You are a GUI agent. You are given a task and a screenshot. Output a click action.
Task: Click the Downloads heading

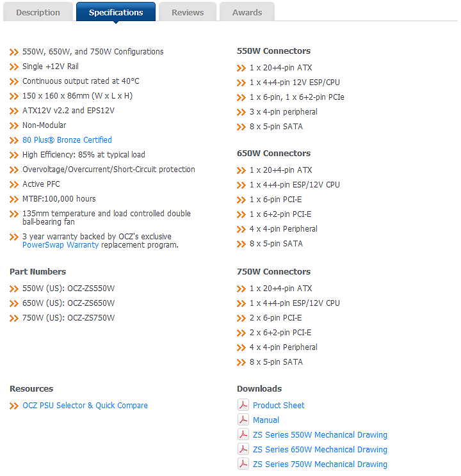click(259, 389)
